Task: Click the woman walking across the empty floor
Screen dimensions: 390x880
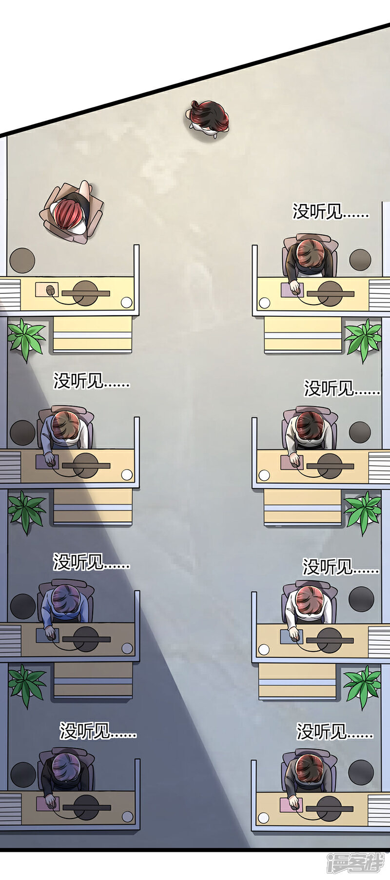Action: [208, 118]
